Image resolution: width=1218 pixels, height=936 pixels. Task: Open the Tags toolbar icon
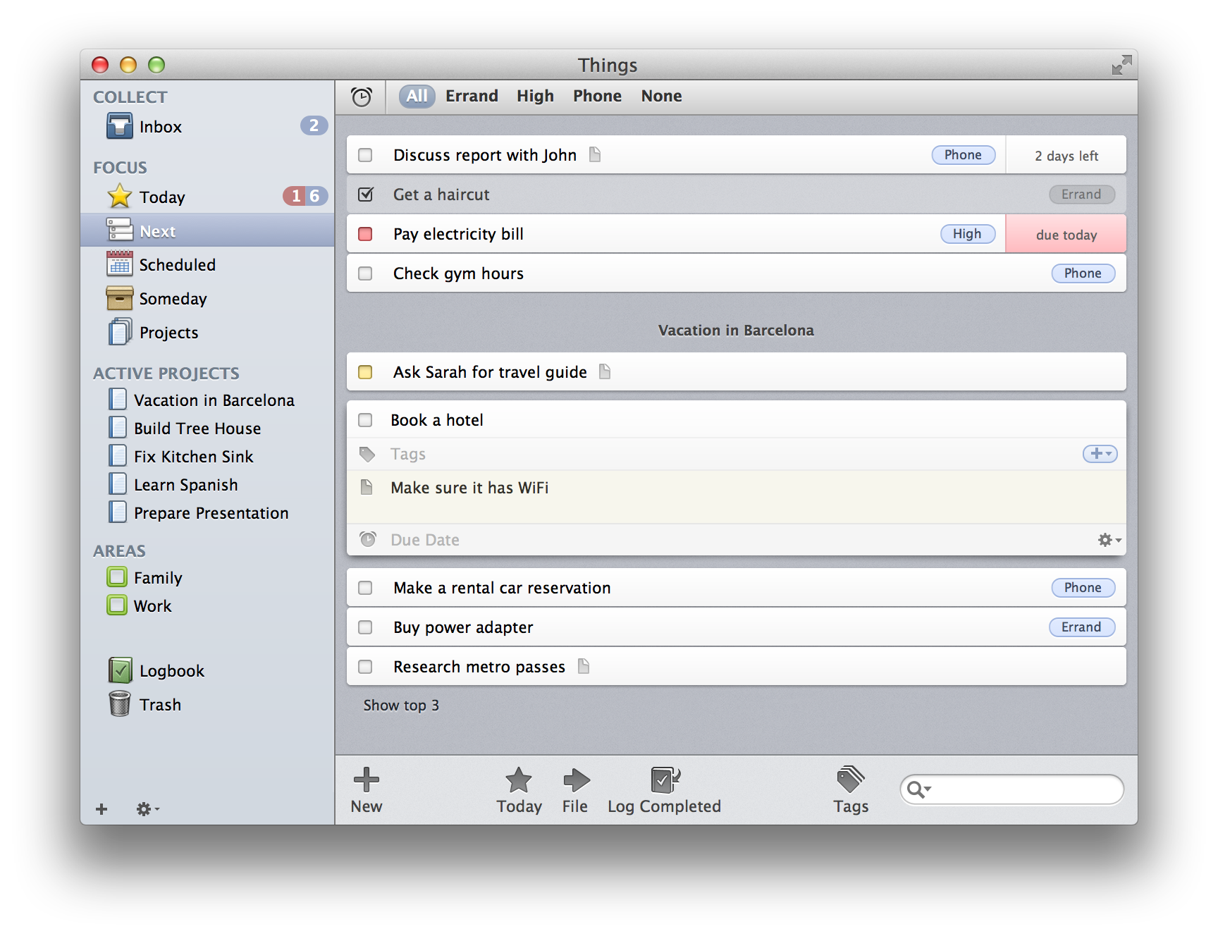click(850, 780)
